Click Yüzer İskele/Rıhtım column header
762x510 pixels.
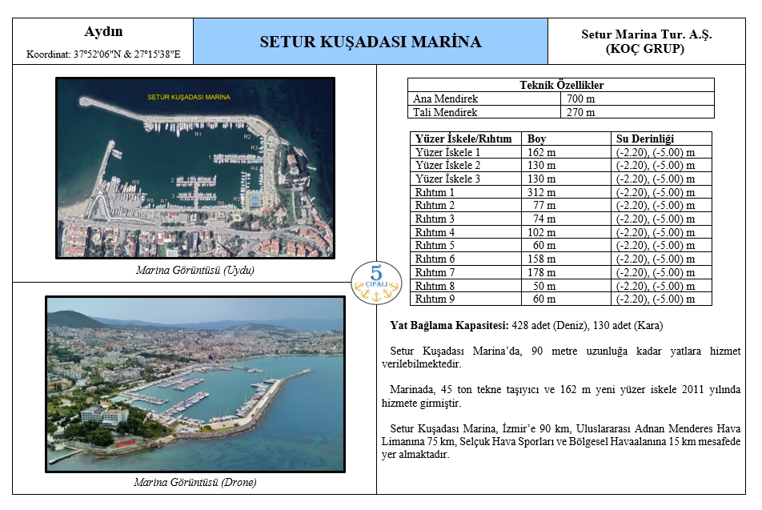tap(466, 139)
